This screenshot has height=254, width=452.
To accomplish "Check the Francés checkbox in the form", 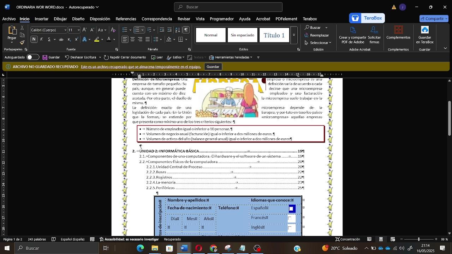I will tap(290, 218).
